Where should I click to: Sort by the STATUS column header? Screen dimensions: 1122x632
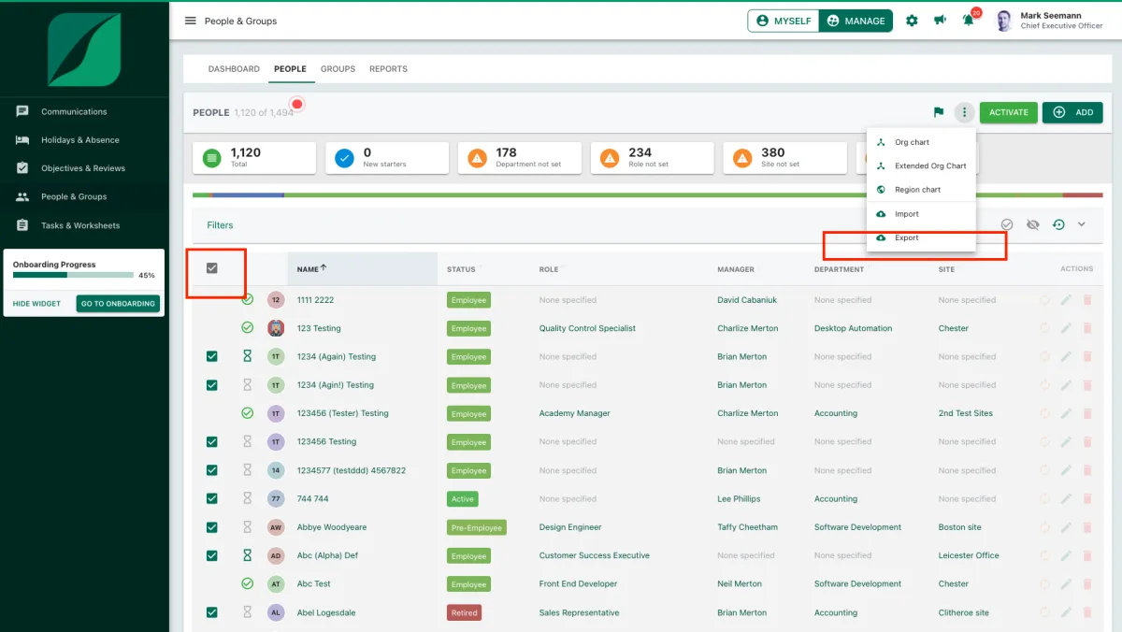click(x=461, y=269)
